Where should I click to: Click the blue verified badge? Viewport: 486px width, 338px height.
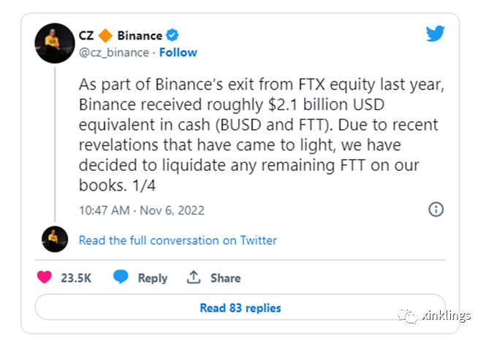coord(172,35)
